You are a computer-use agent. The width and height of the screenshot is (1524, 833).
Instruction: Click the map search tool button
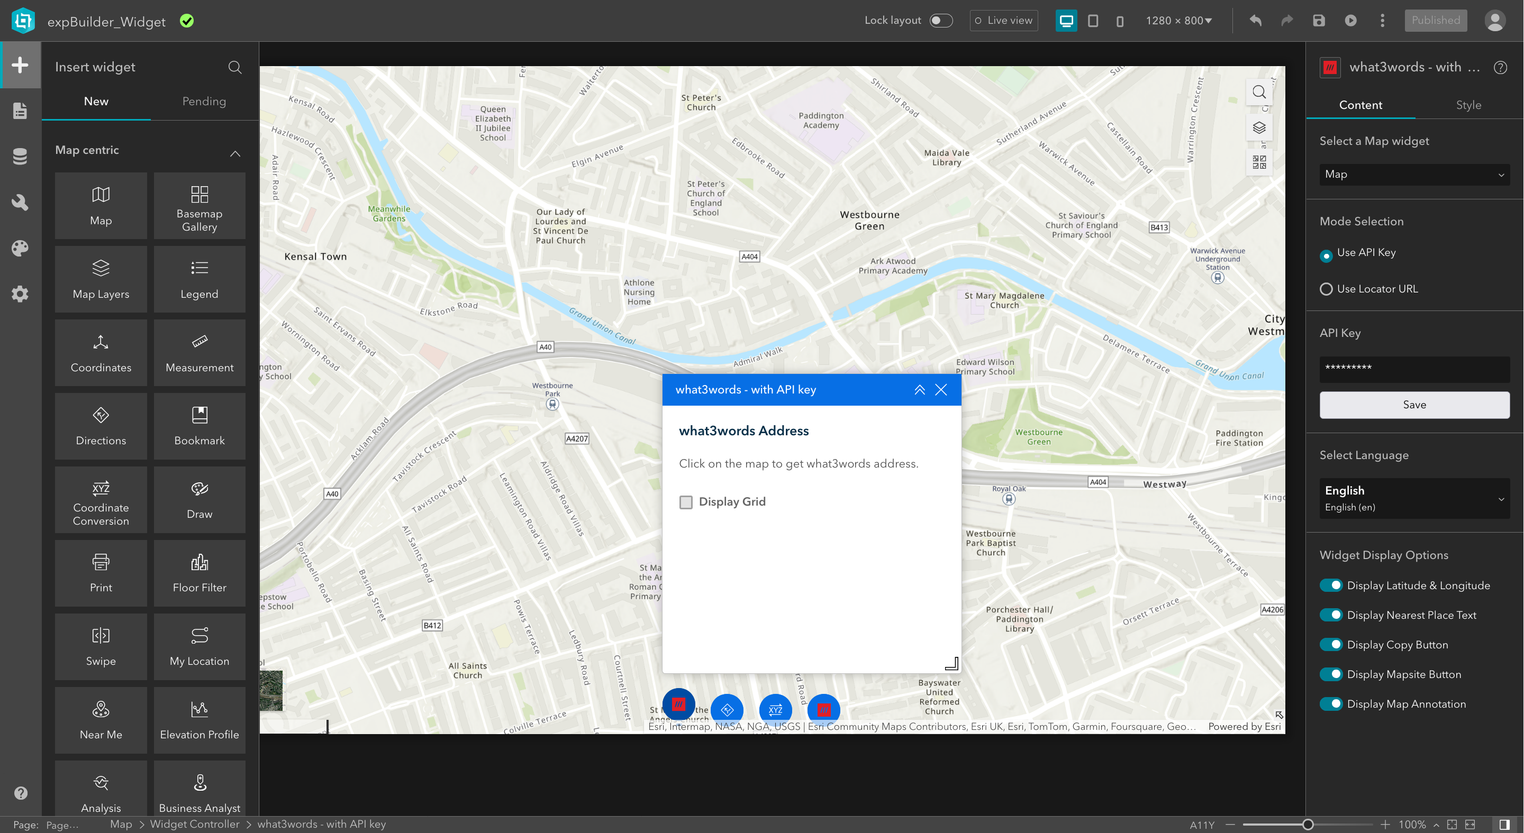[x=1259, y=92]
